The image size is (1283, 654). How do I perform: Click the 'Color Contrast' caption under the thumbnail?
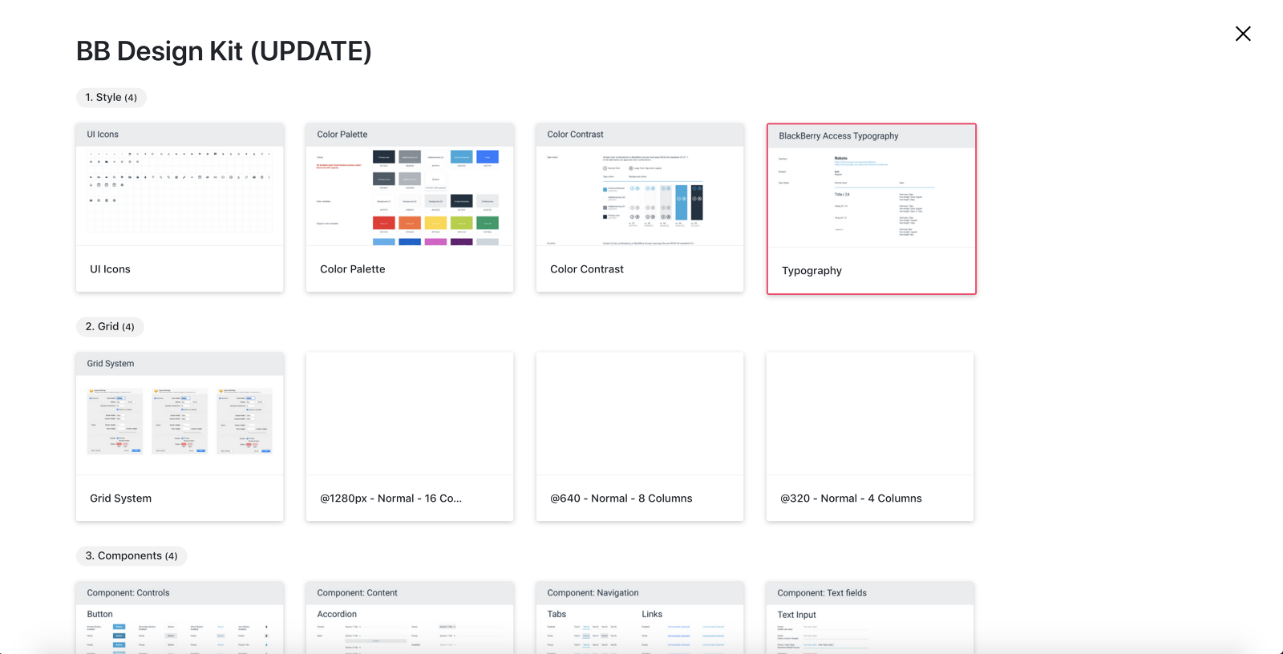pyautogui.click(x=587, y=269)
